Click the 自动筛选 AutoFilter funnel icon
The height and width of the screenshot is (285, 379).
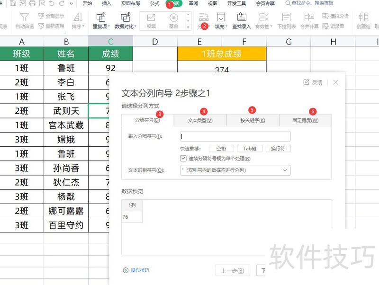click(x=24, y=18)
